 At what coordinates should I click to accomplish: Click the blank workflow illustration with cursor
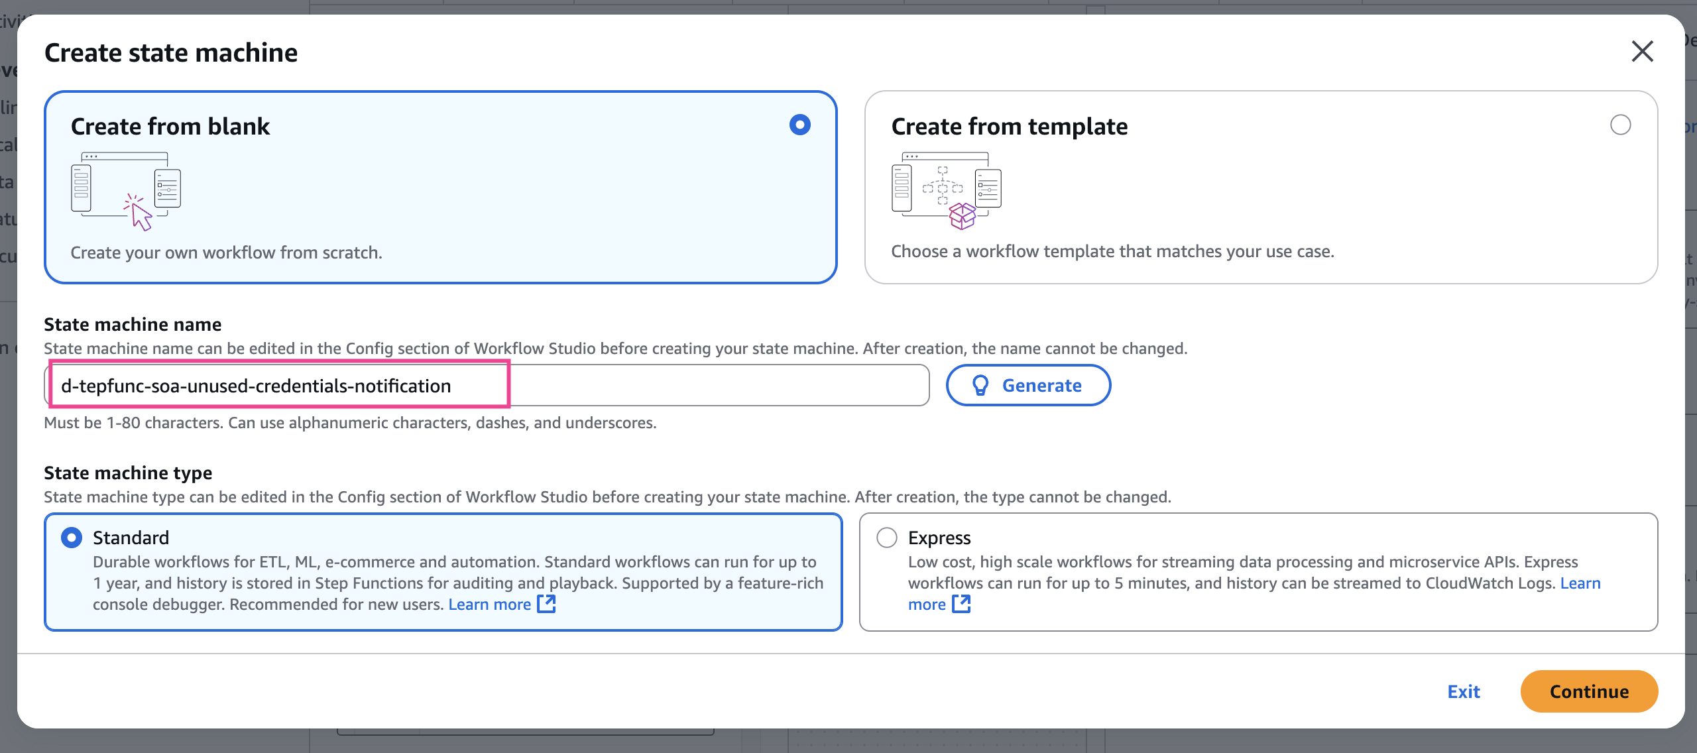pos(126,191)
